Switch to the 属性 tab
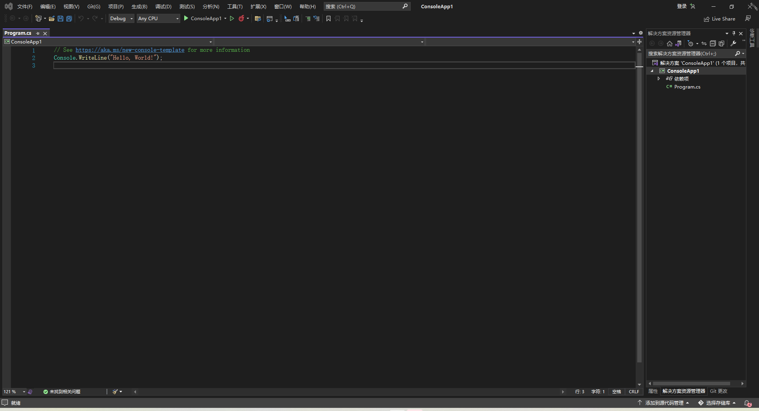 [x=653, y=391]
